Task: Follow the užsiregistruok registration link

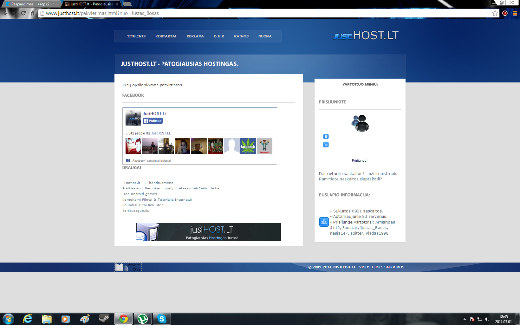Action: pyautogui.click(x=383, y=174)
